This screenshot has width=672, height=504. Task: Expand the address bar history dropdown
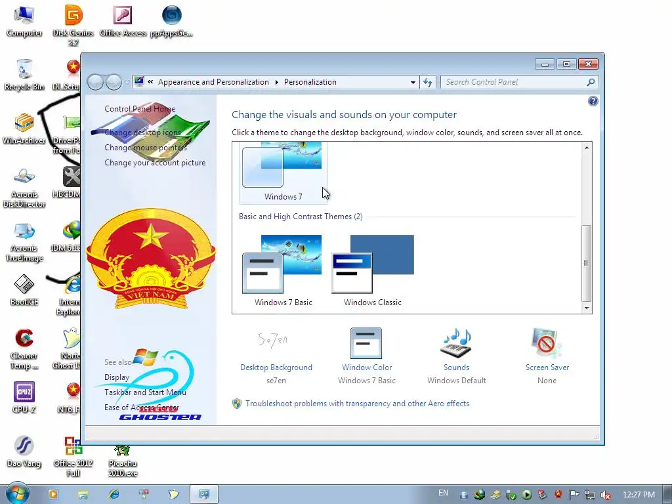pos(413,82)
